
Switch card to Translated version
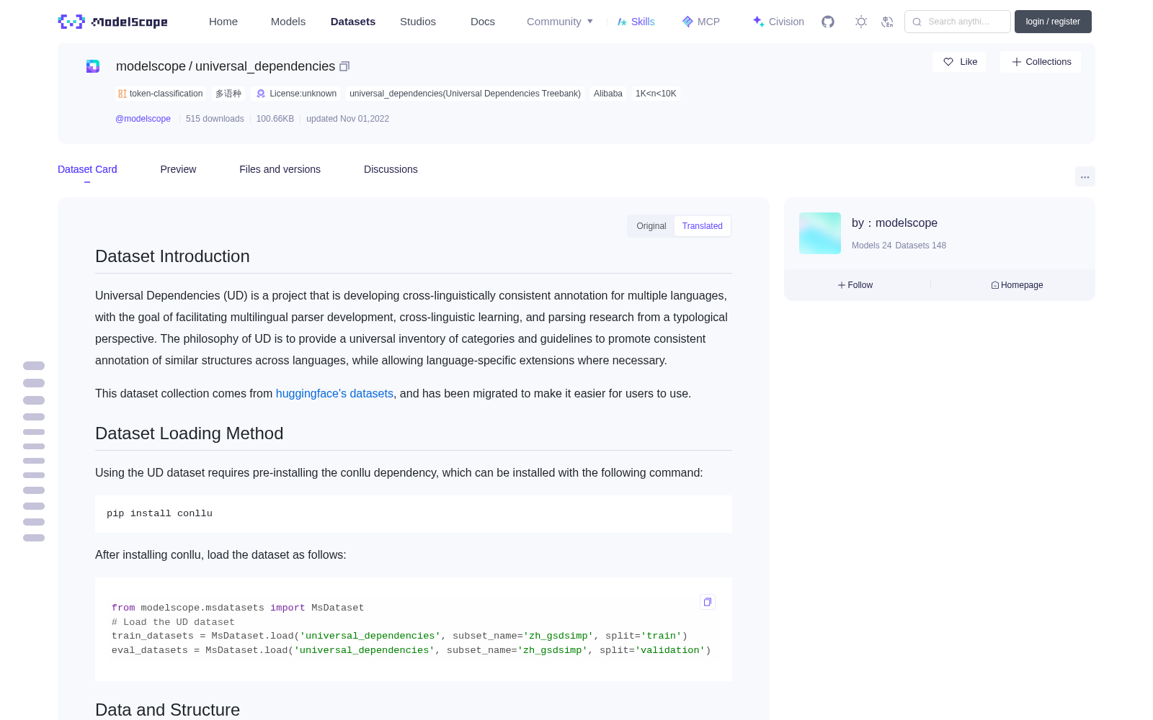[703, 226]
